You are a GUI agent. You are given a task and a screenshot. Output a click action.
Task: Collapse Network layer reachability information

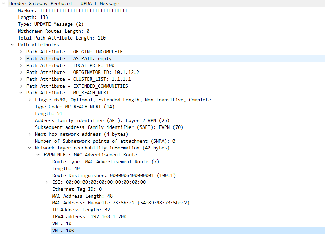coord(30,148)
